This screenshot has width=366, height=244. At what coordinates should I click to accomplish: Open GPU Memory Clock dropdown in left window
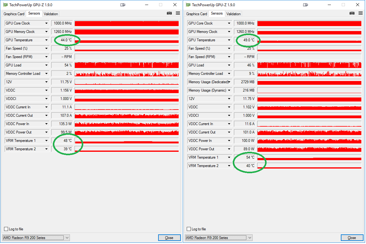tap(47, 32)
